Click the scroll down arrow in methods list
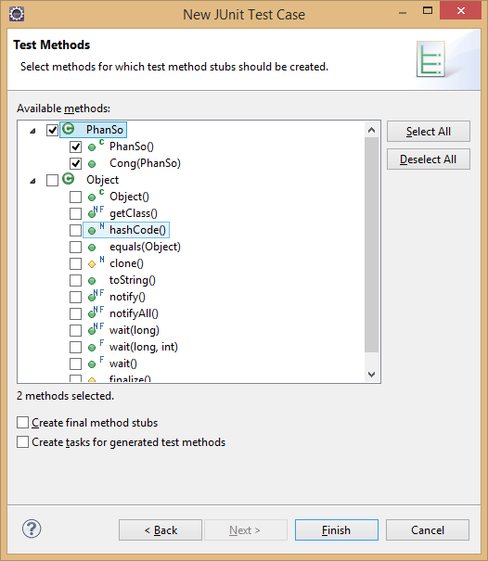Screen dimensions: 488x561 click(x=372, y=375)
